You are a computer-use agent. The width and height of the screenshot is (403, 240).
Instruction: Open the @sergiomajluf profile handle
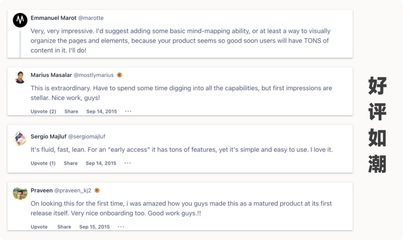(87, 136)
